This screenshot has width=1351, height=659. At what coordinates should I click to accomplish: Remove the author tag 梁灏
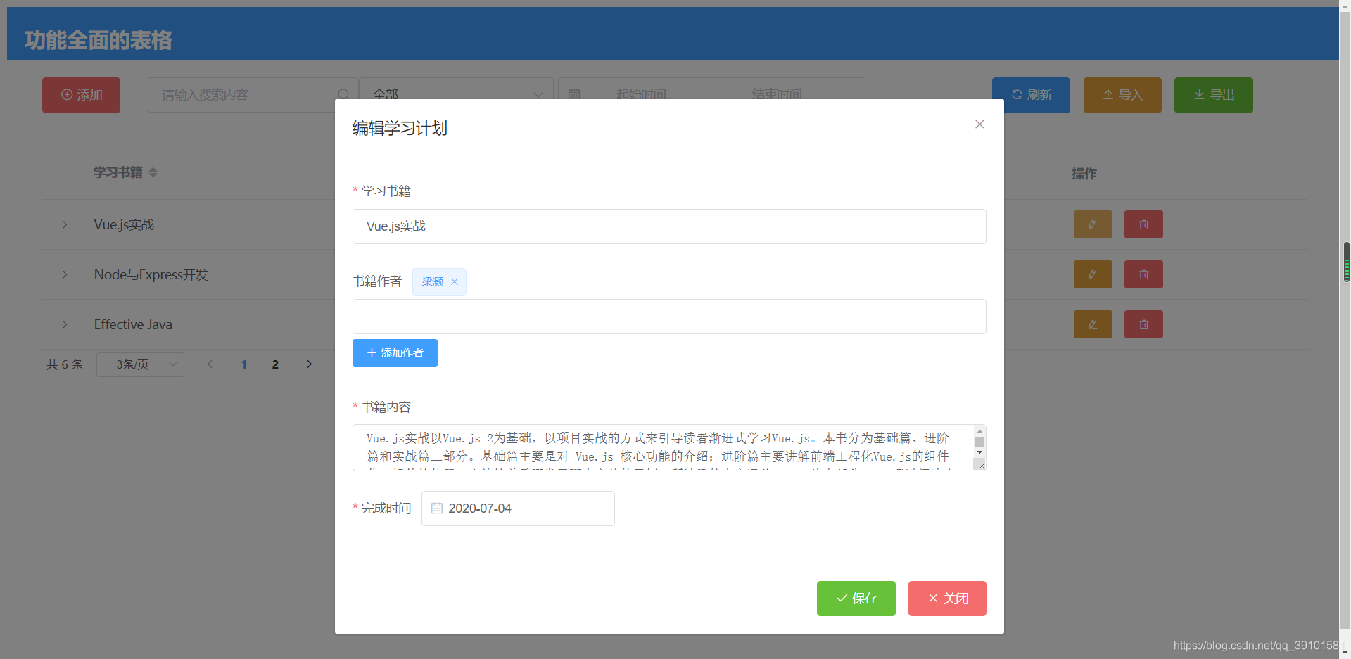455,282
